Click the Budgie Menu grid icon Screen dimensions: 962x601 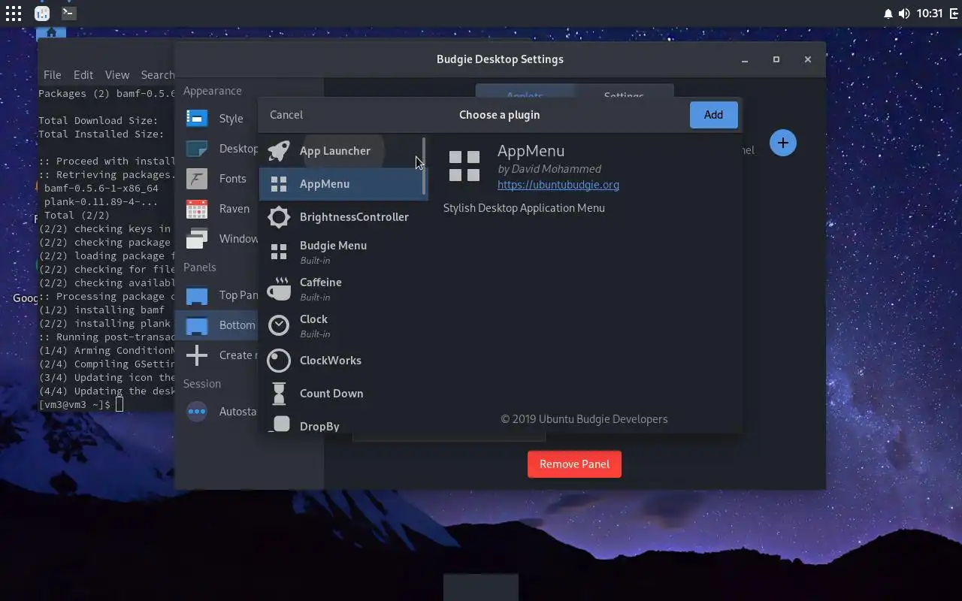[x=279, y=252]
